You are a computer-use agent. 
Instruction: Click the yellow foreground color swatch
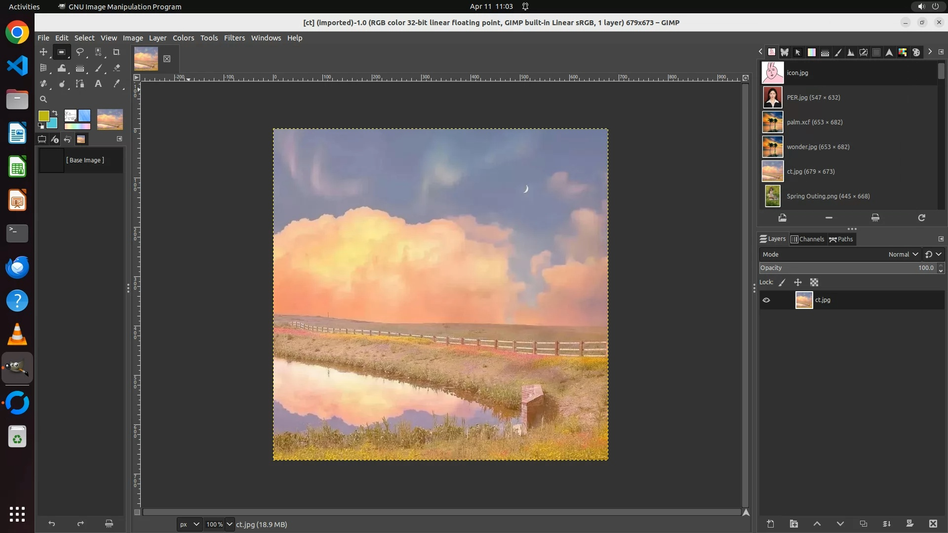43,115
